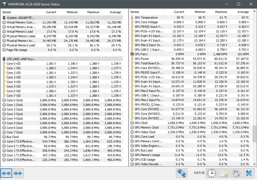Select the GPU Video Decode … row
The image size is (257, 180).
[x=190, y=164]
